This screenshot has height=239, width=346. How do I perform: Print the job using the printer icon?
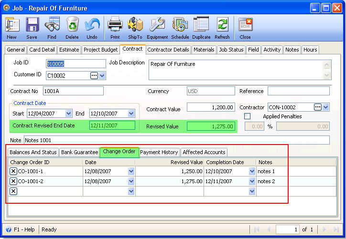click(115, 24)
